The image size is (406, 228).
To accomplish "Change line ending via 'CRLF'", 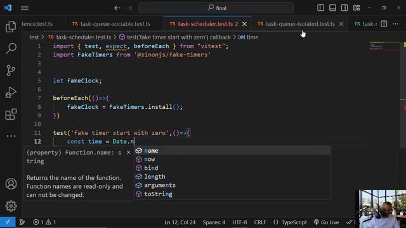I will pos(260,222).
